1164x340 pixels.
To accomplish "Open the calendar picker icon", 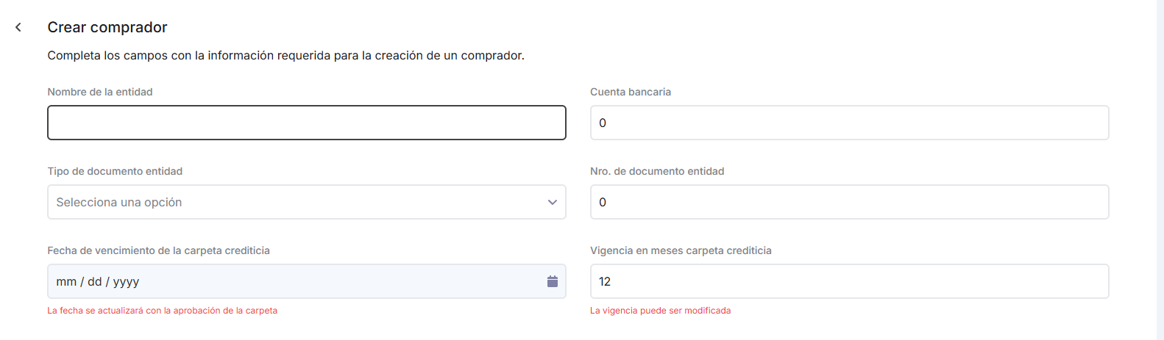I will (x=552, y=281).
